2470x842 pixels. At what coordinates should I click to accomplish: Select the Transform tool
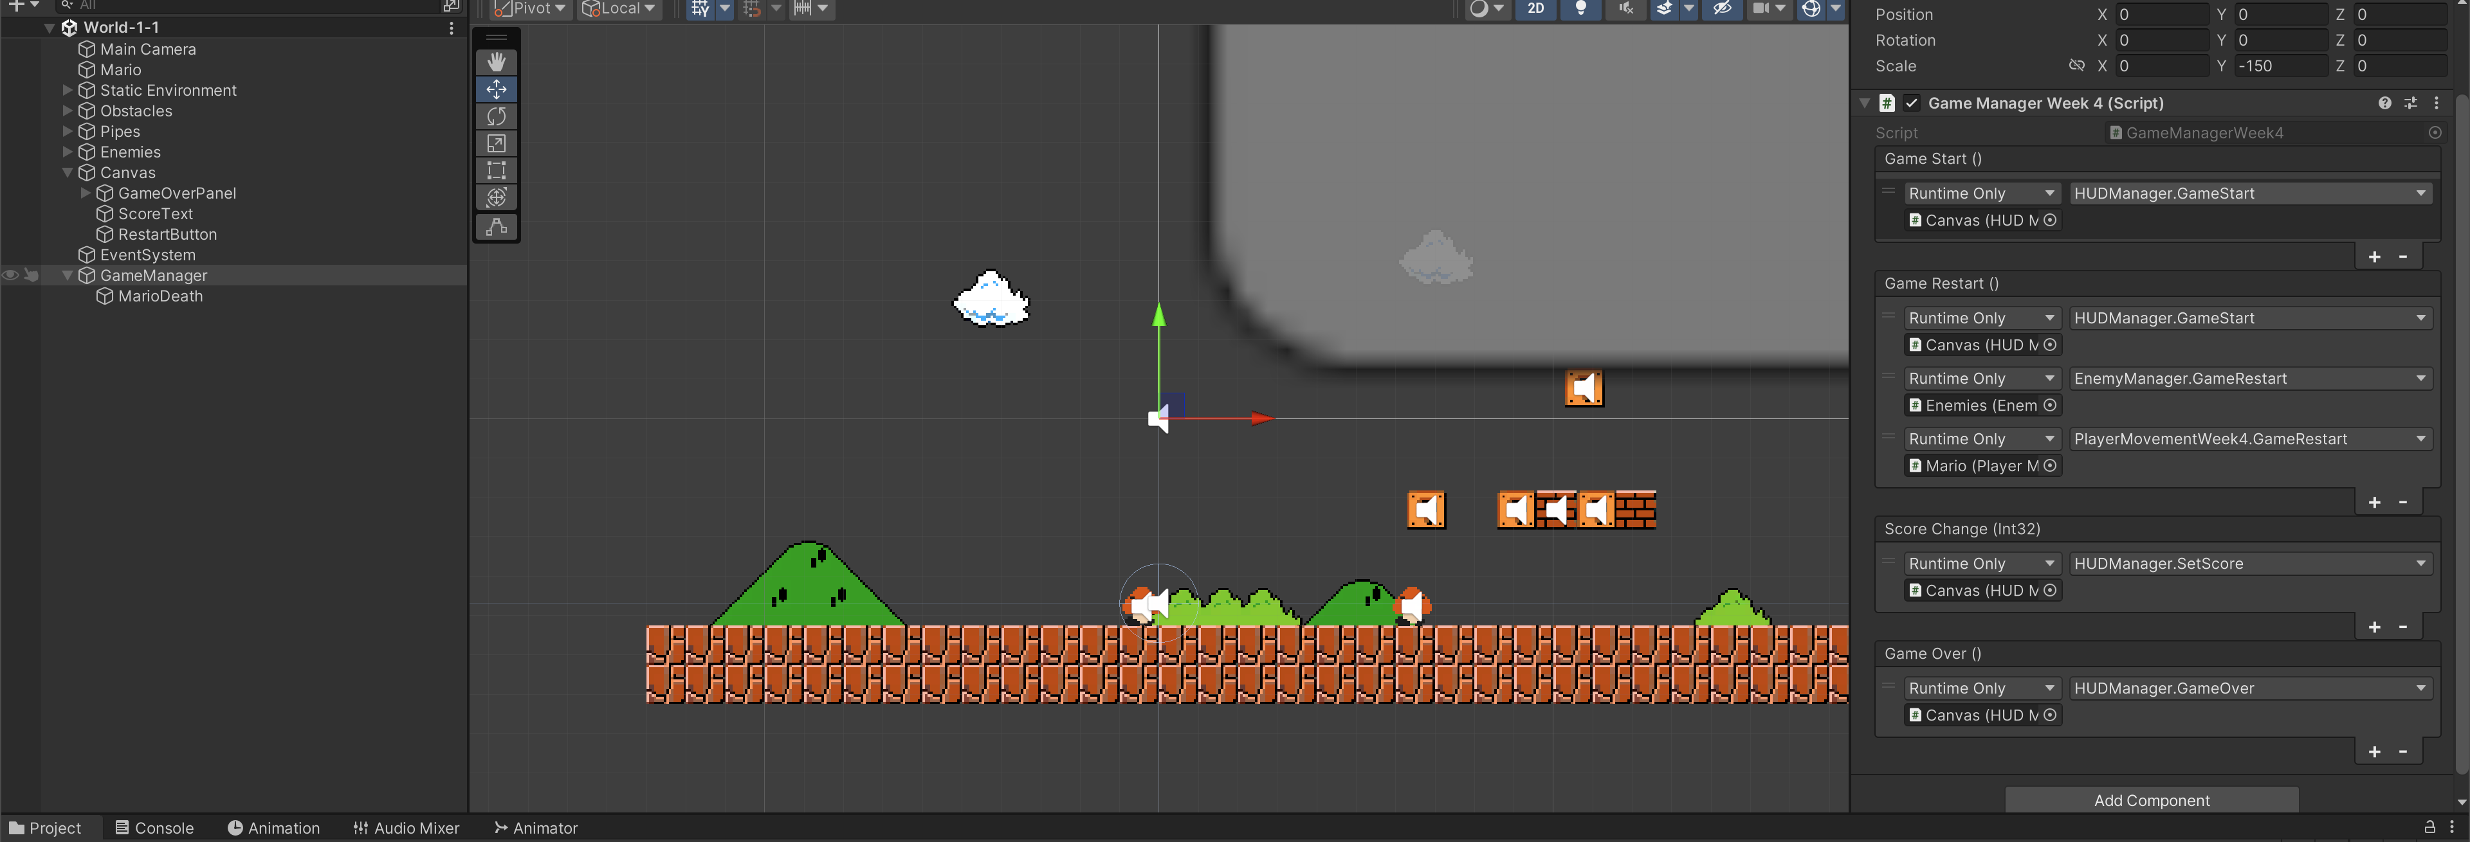coord(497,197)
